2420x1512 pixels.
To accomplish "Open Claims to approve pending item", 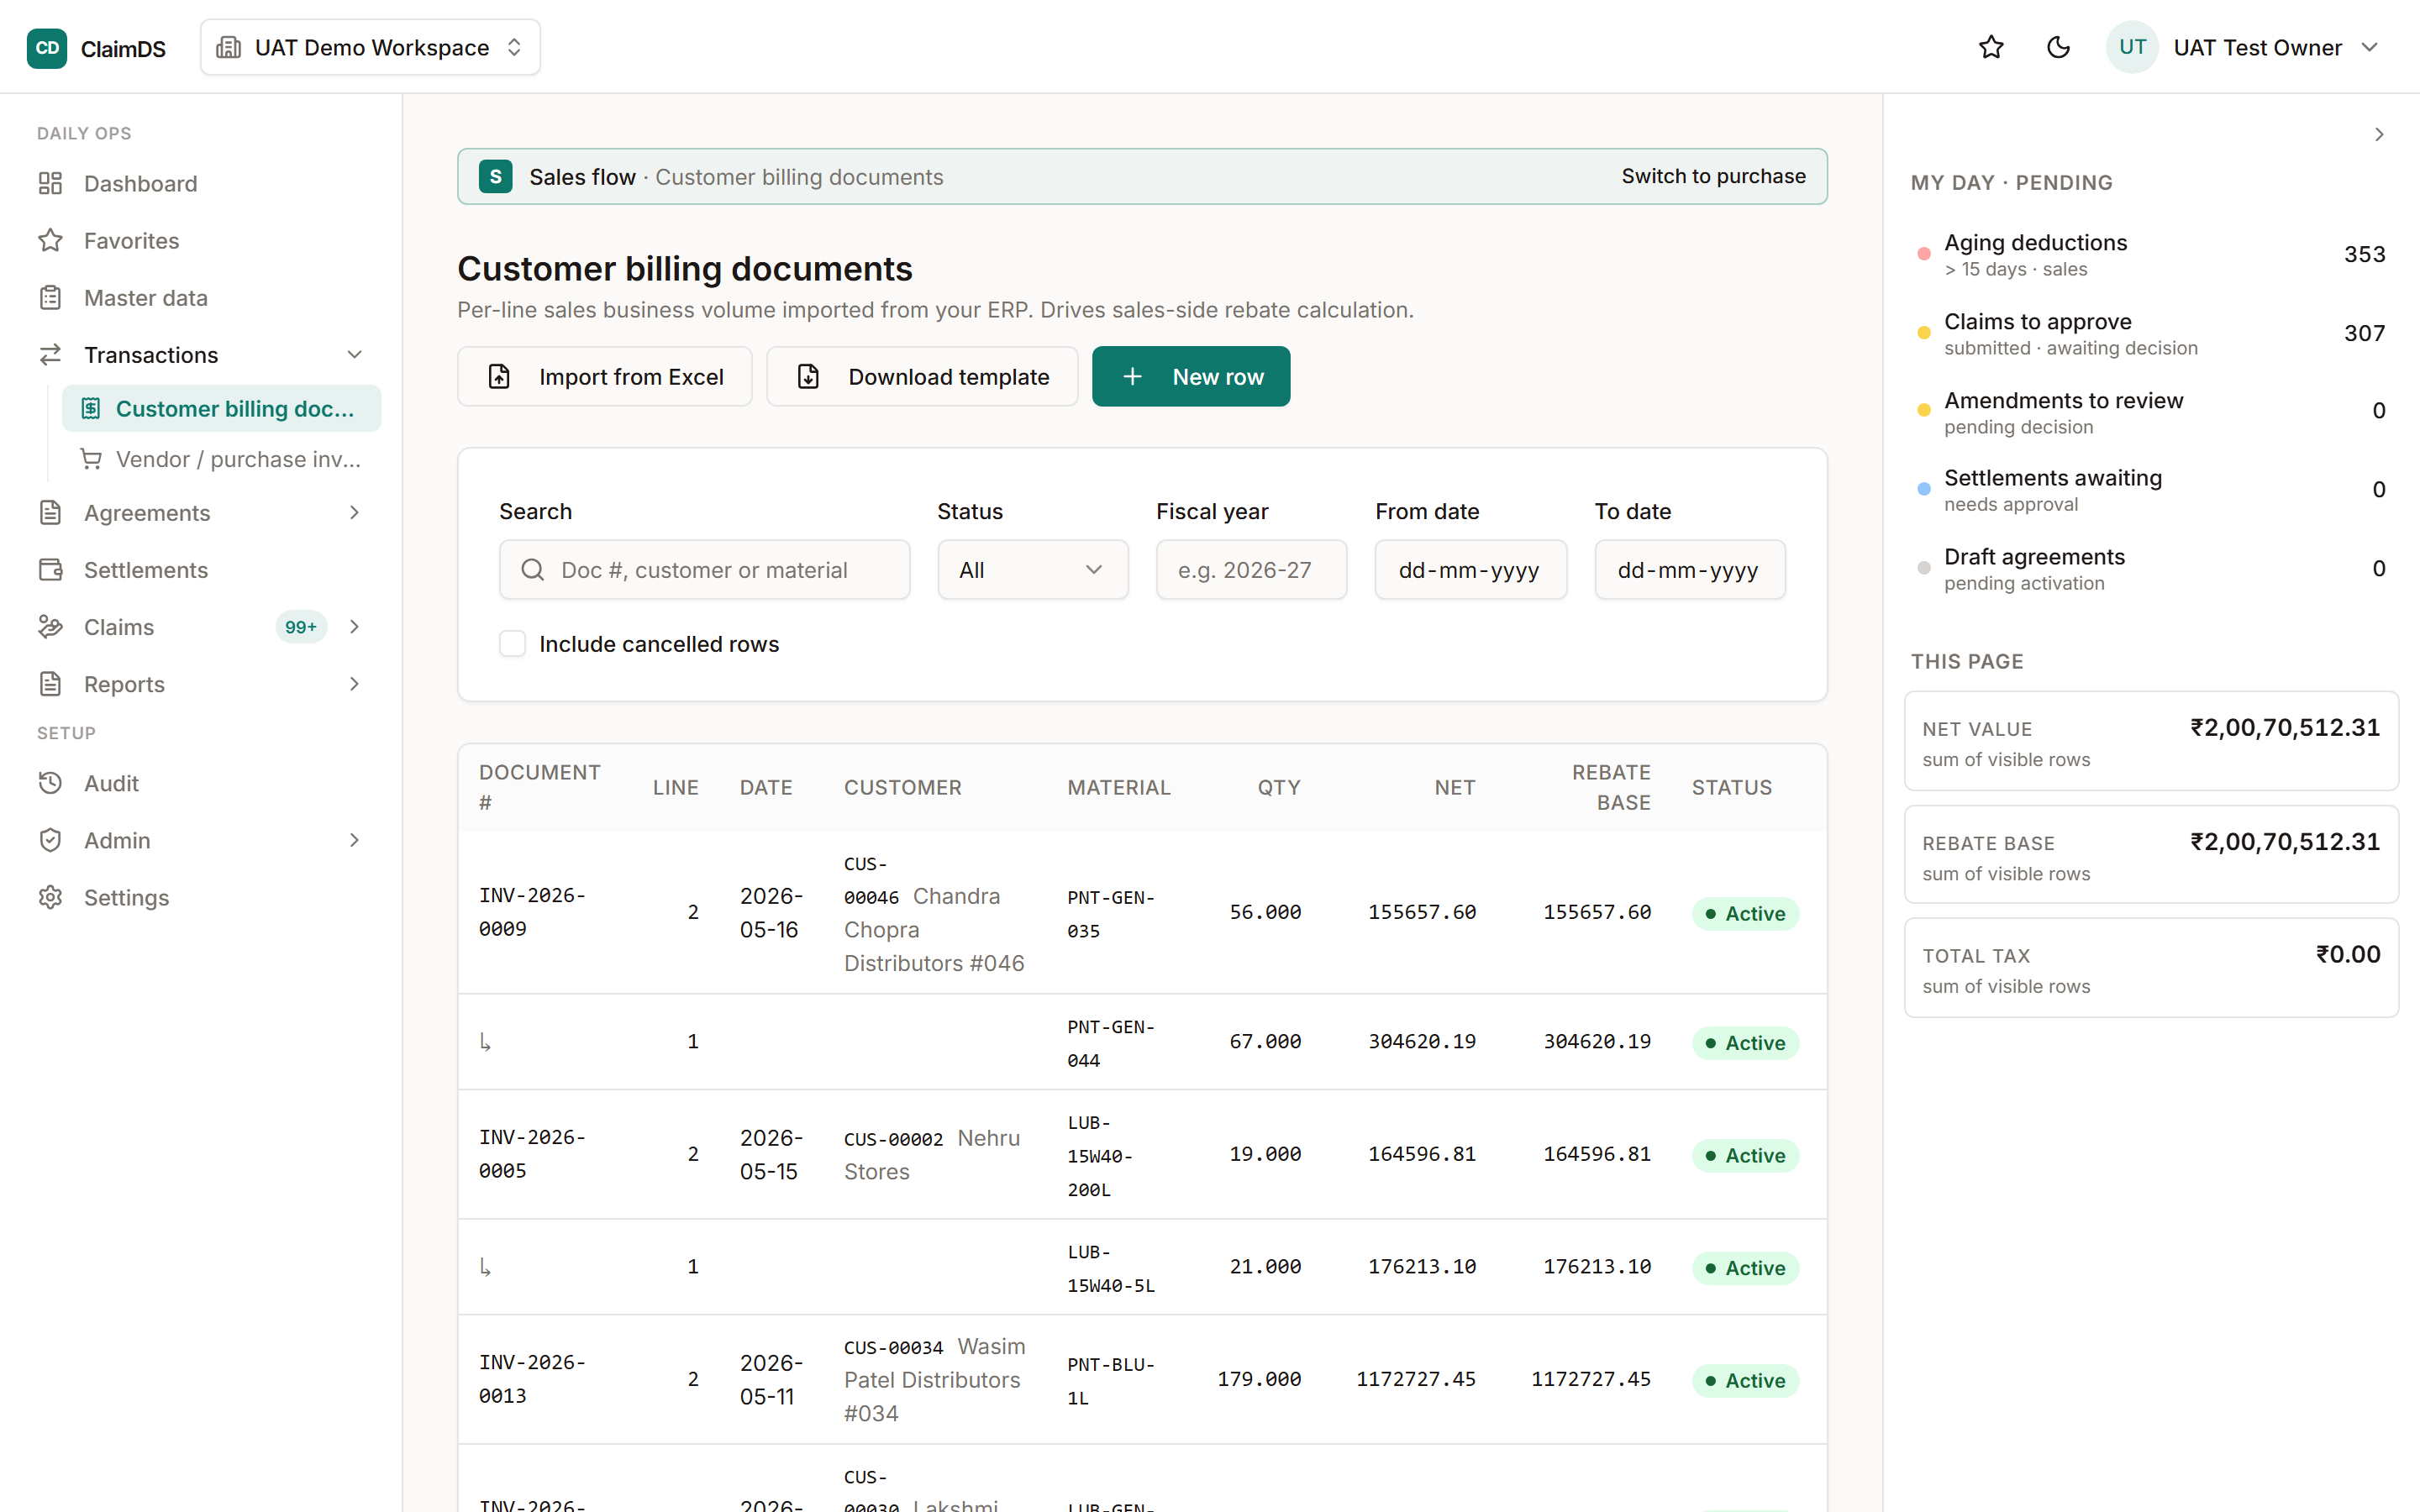I will (x=2151, y=334).
